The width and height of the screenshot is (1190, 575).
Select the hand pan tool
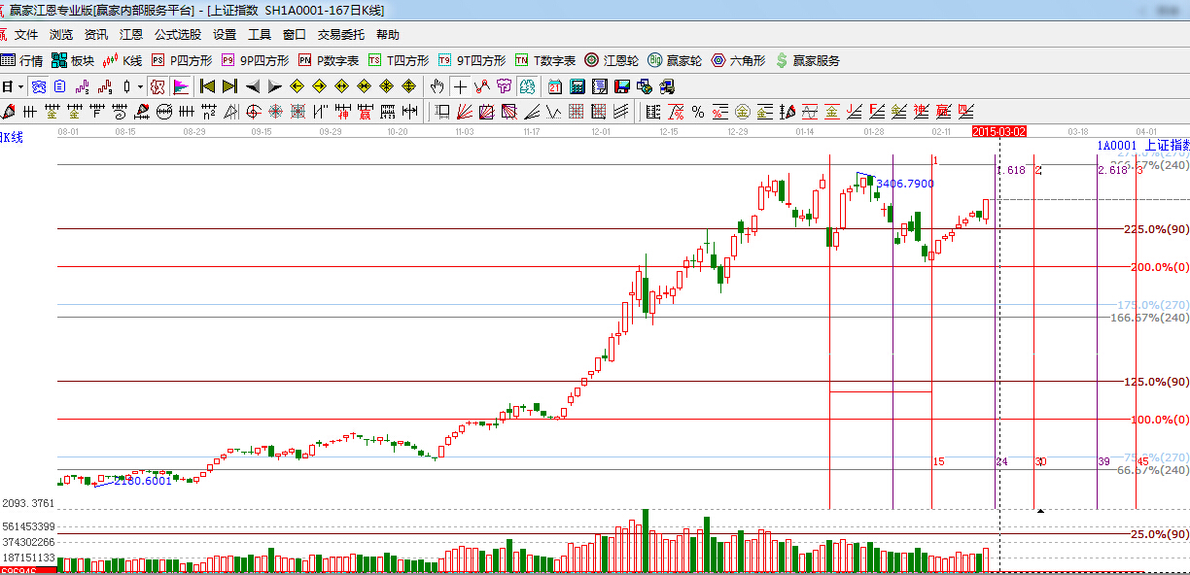tap(437, 85)
